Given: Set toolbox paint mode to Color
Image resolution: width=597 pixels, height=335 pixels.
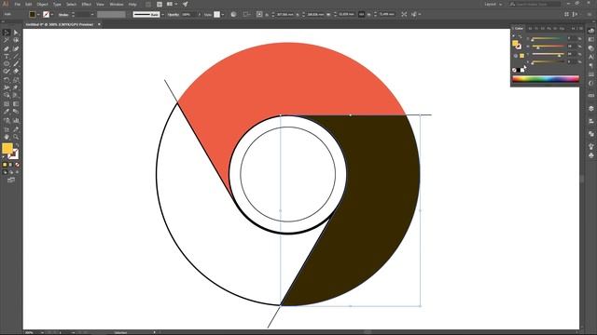Looking at the screenshot, I should point(5,165).
